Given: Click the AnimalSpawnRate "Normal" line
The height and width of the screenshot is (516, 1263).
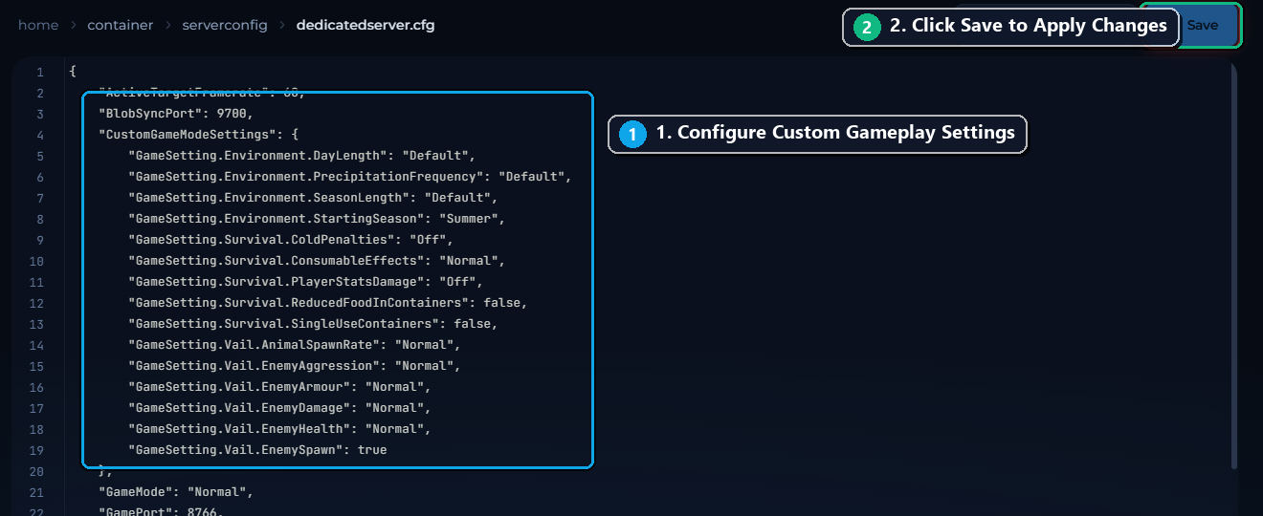Looking at the screenshot, I should pyautogui.click(x=295, y=345).
